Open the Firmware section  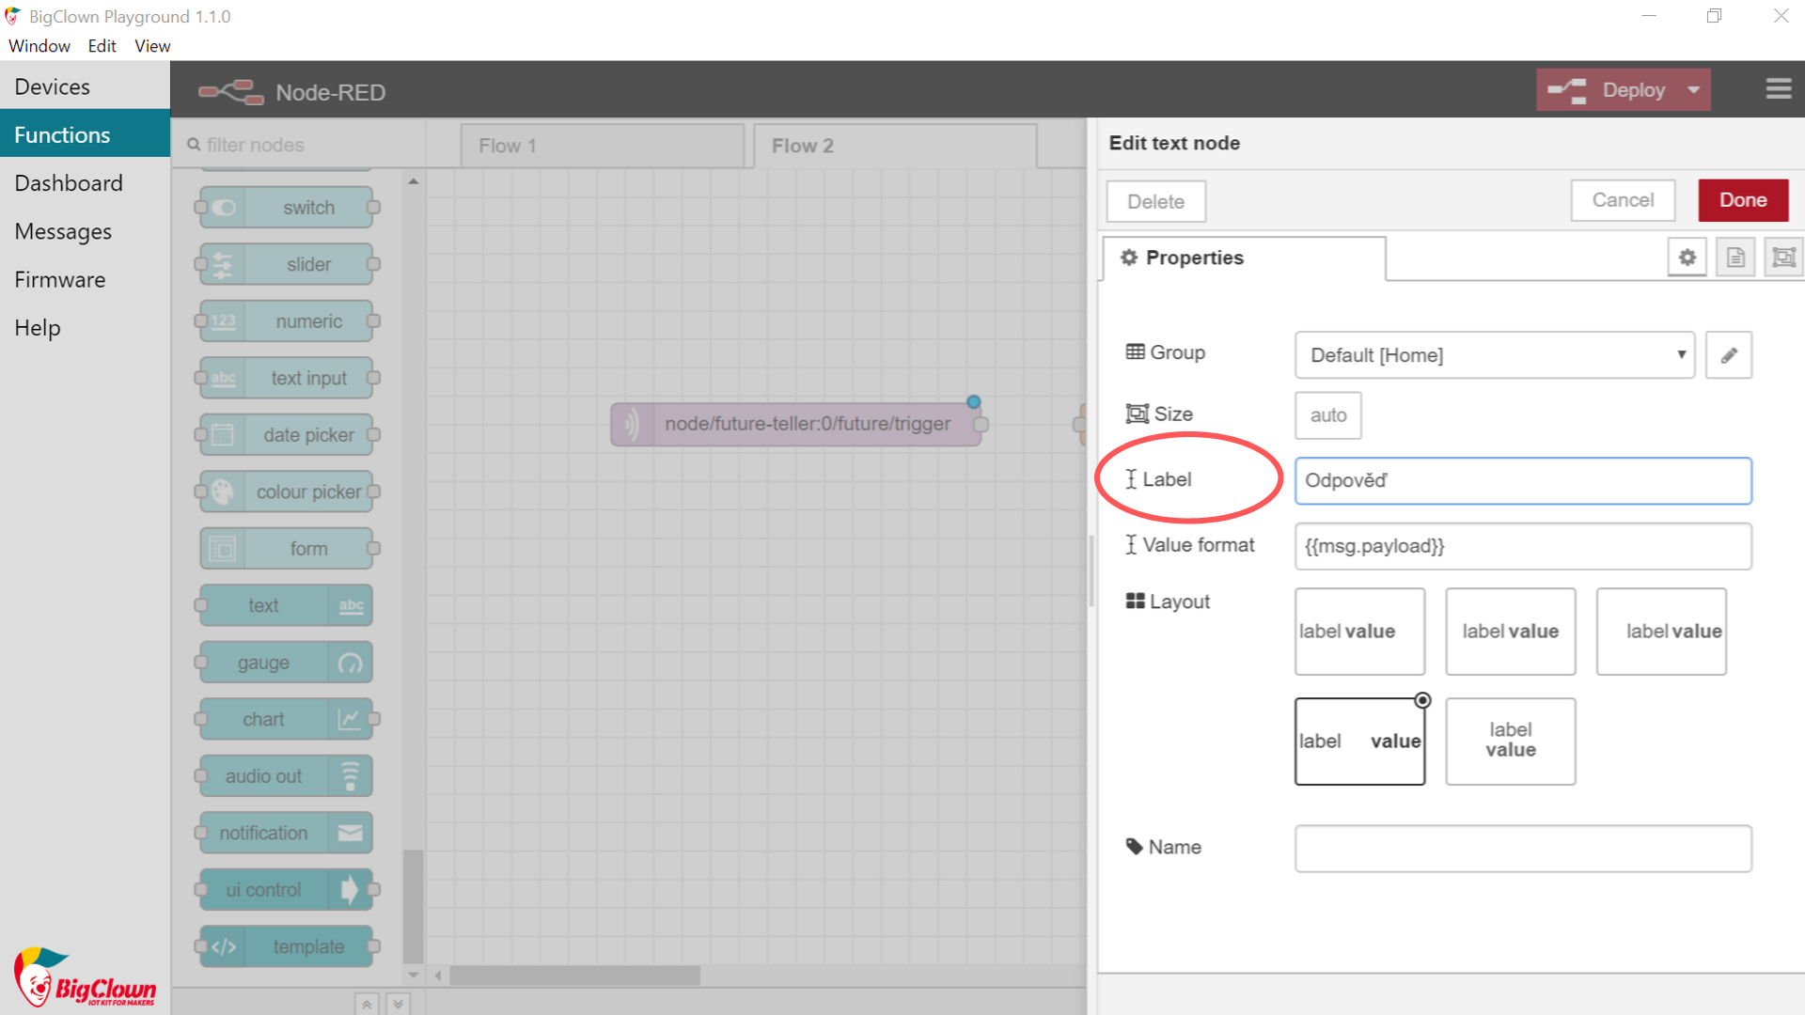click(x=85, y=279)
